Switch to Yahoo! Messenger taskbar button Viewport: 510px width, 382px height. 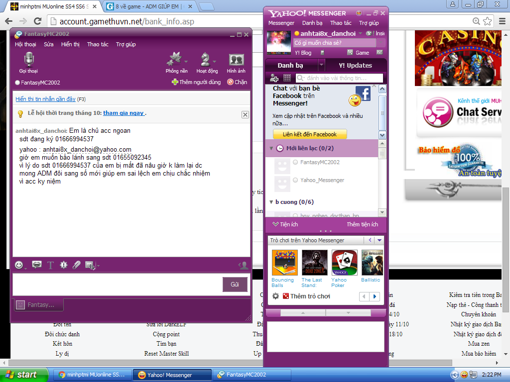point(172,375)
